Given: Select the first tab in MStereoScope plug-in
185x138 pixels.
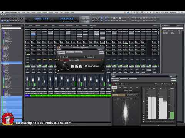Looking at the screenshot, I should [x=114, y=87].
